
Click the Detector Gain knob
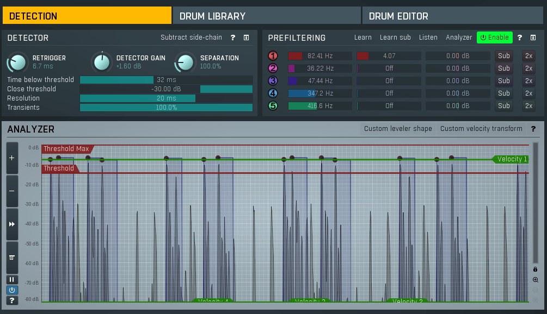tap(102, 62)
